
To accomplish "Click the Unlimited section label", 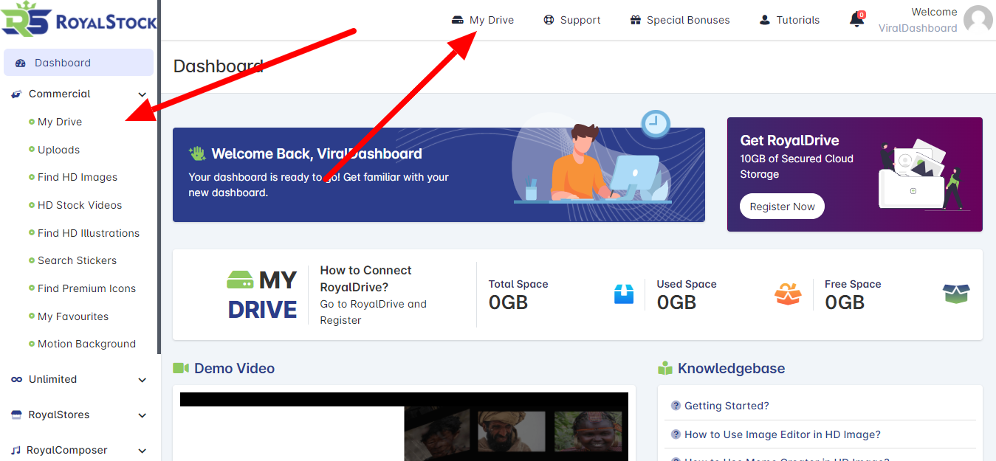I will click(x=52, y=379).
